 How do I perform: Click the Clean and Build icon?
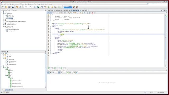[45, 7]
